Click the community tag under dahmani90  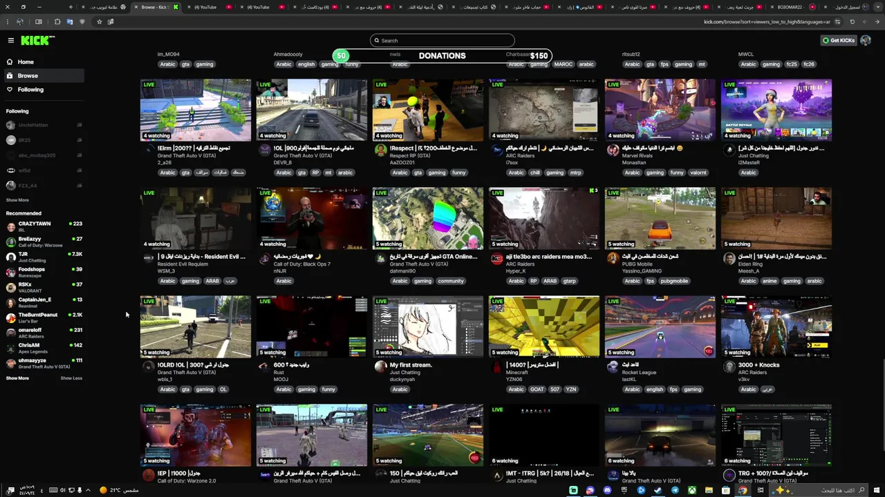(x=451, y=281)
